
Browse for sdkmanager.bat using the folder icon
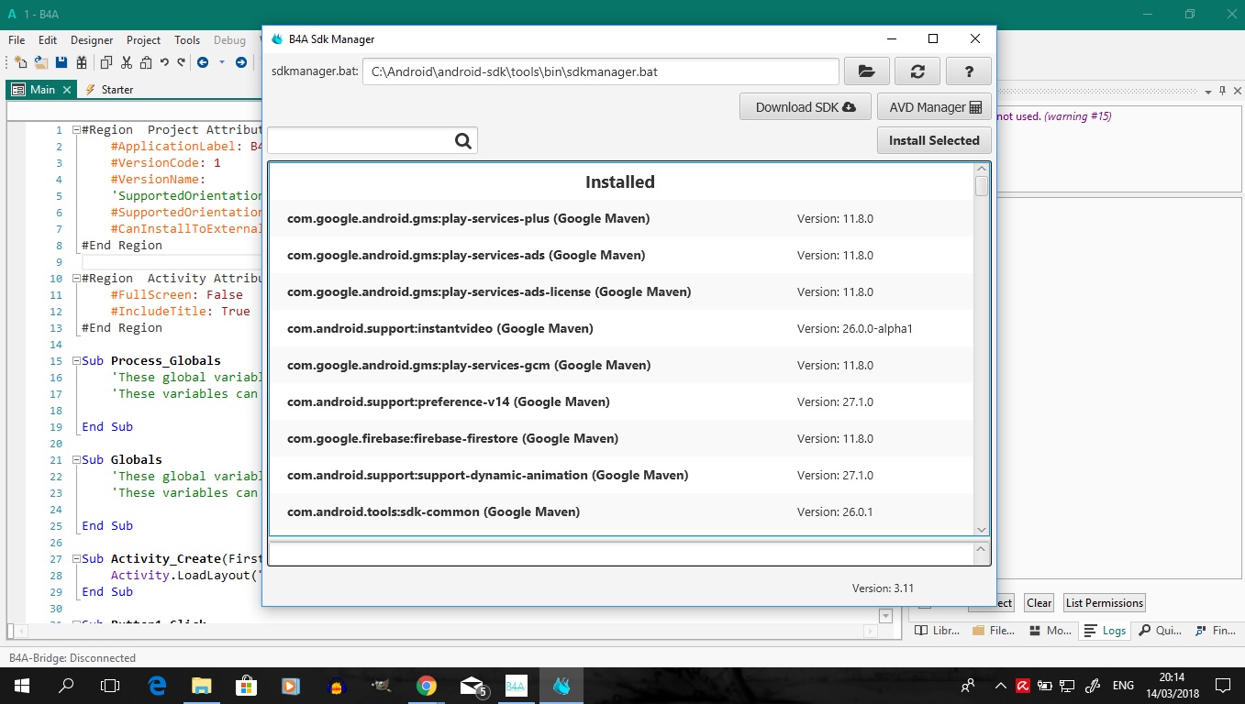click(x=867, y=71)
